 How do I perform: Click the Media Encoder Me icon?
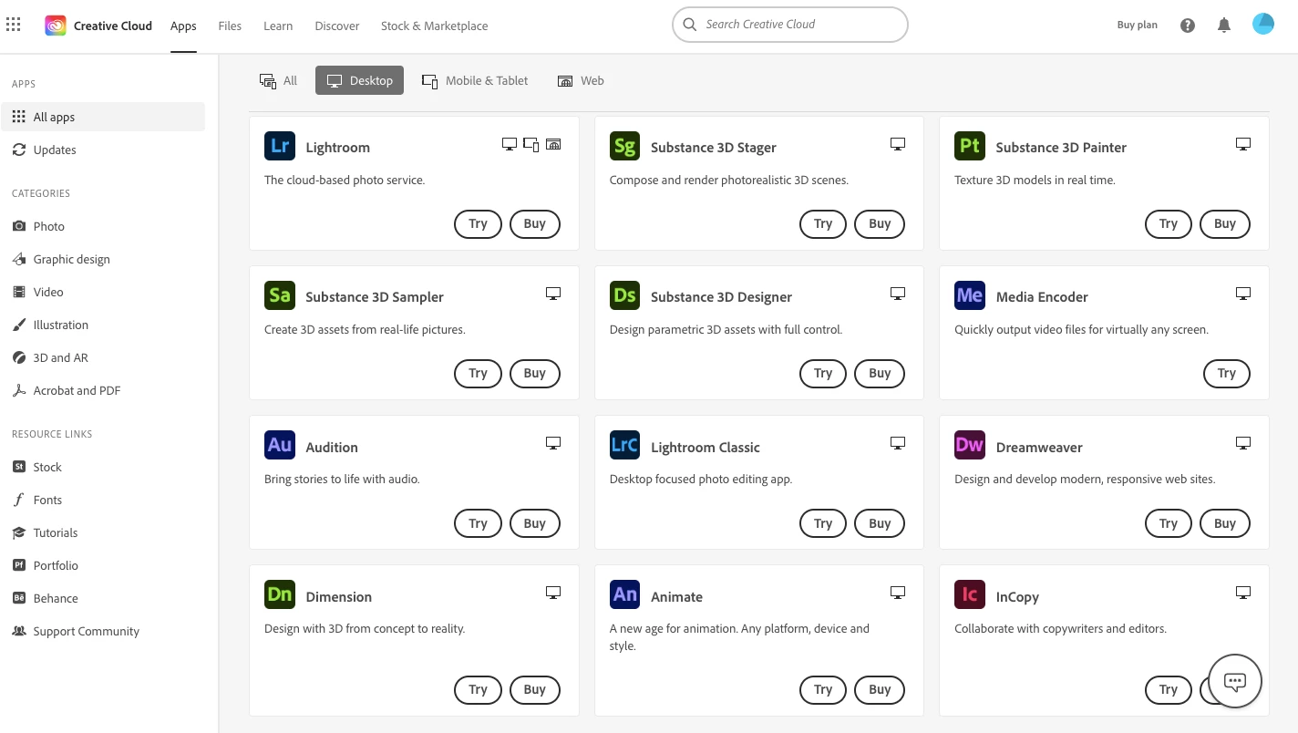[970, 295]
